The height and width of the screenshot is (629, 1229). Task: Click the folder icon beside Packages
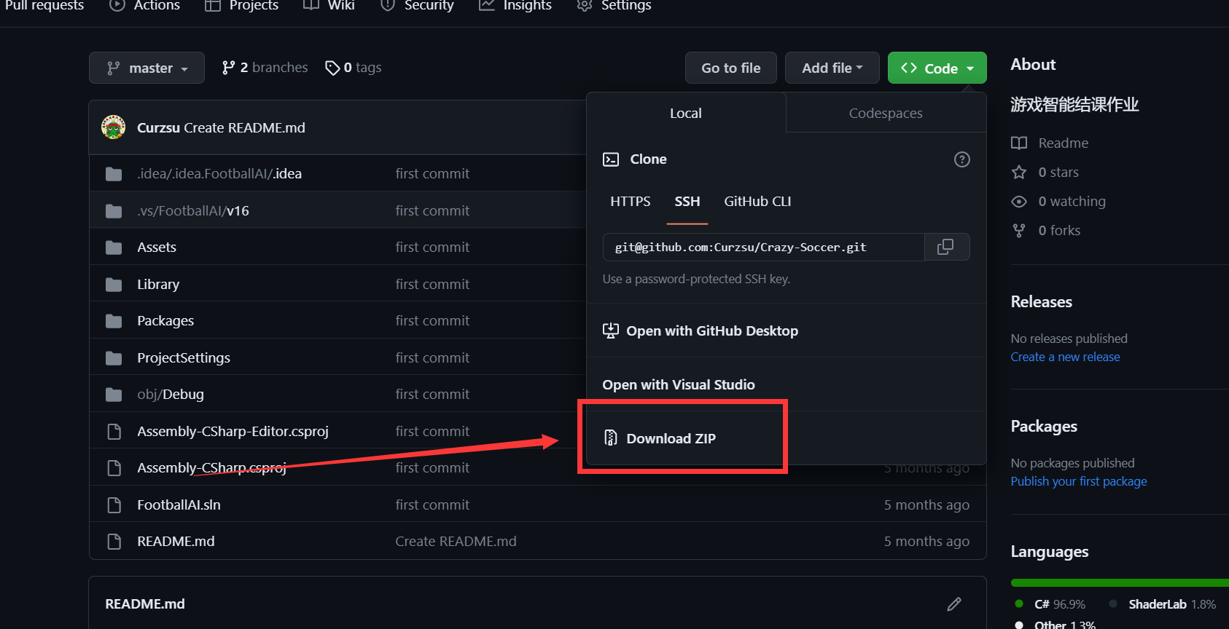click(114, 321)
